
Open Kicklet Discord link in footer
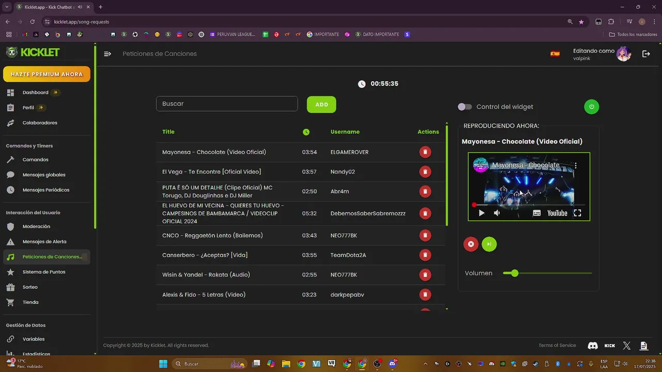tap(593, 346)
